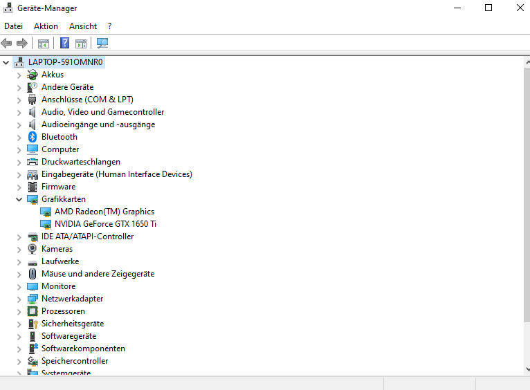Click the Druckwarteschlangen printer icon
The image size is (530, 390).
pyautogui.click(x=32, y=162)
